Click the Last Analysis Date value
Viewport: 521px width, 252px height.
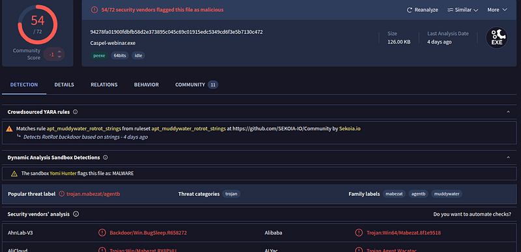click(x=439, y=42)
